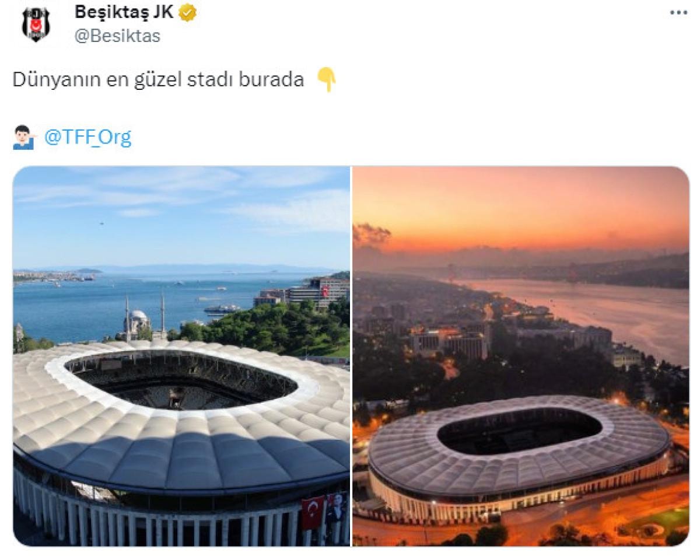Viewport: 700px width, 556px height.
Task: Click the gold verified badge
Action: [187, 13]
